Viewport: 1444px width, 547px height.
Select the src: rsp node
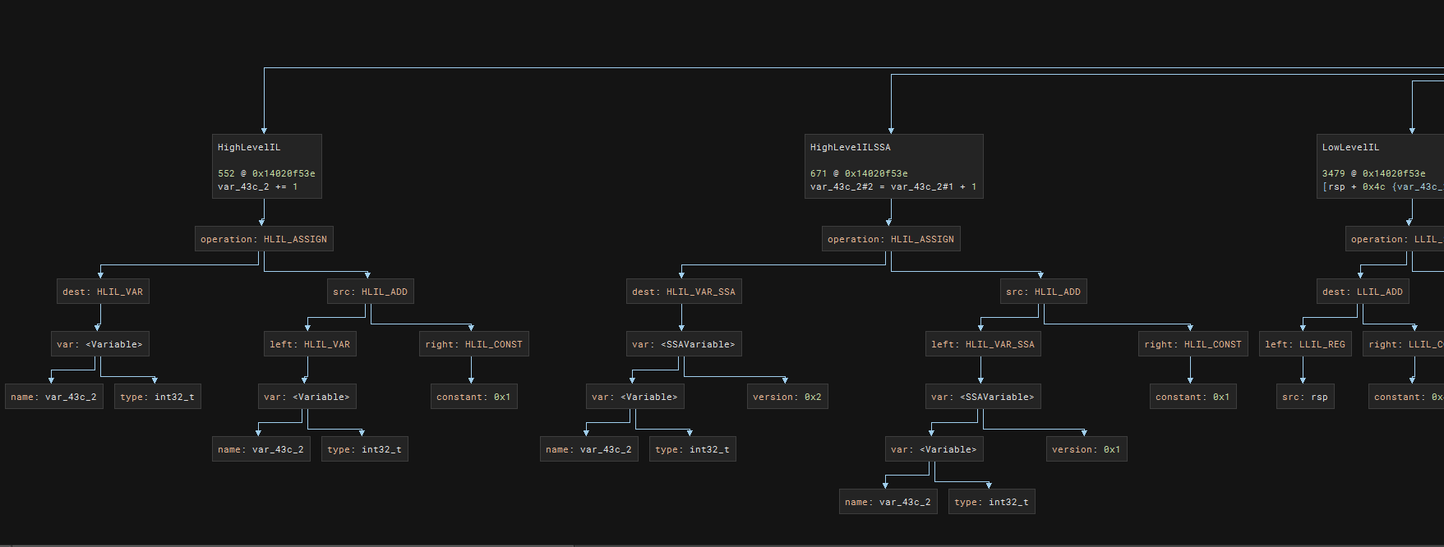point(1305,397)
